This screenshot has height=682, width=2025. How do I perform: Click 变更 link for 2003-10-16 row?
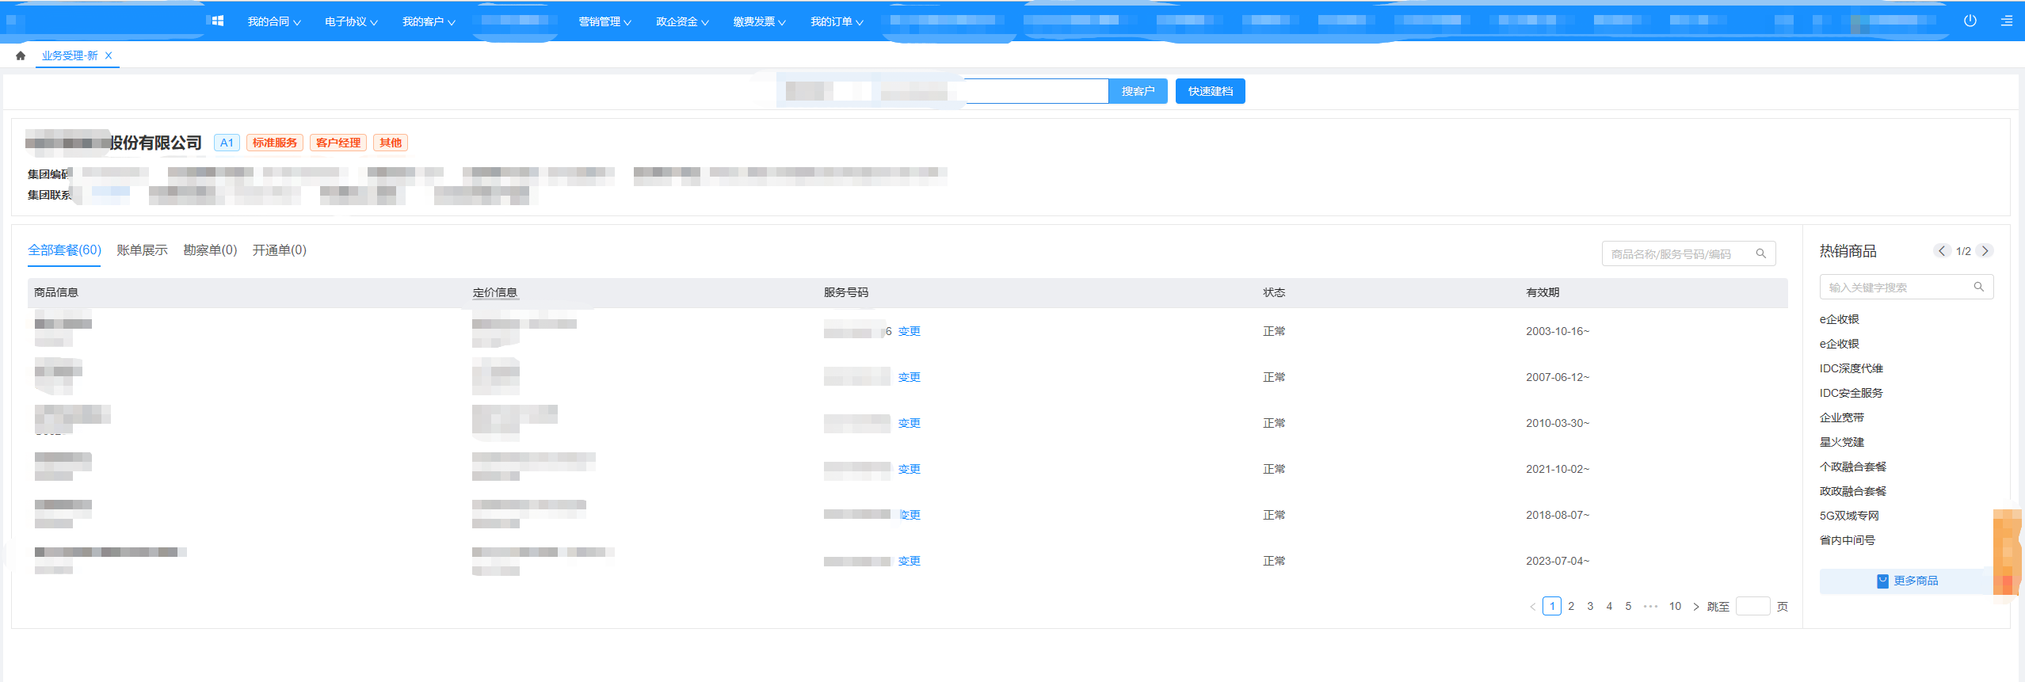tap(909, 331)
